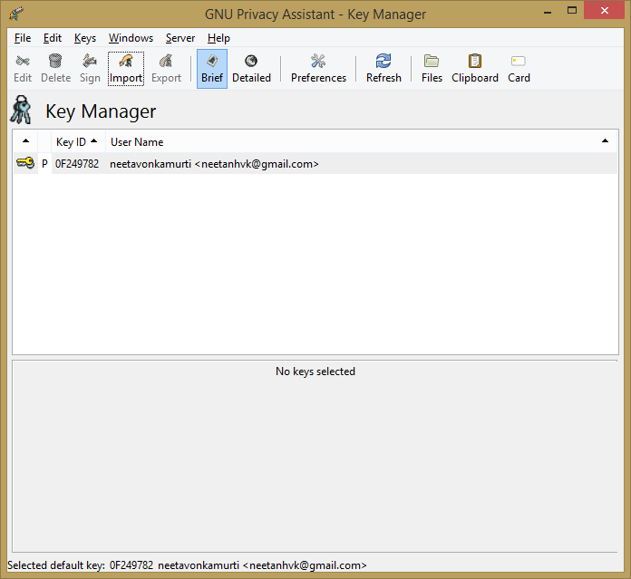Select the neetavonkamurti key row
Image resolution: width=631 pixels, height=579 pixels.
(x=214, y=164)
